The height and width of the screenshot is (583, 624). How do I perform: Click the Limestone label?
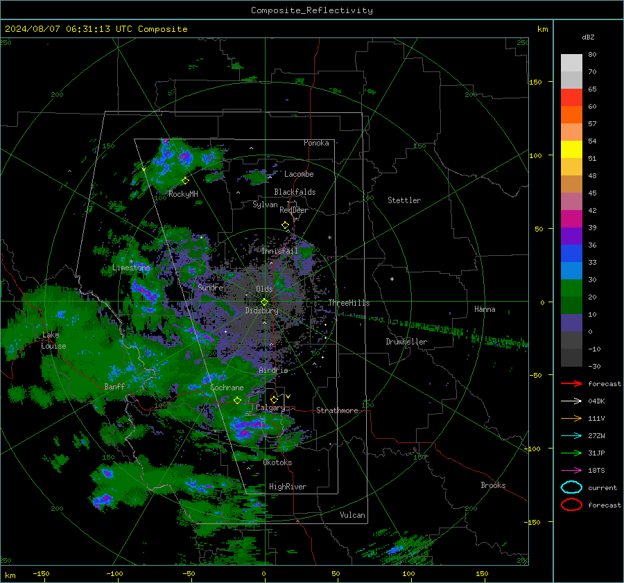tap(131, 268)
